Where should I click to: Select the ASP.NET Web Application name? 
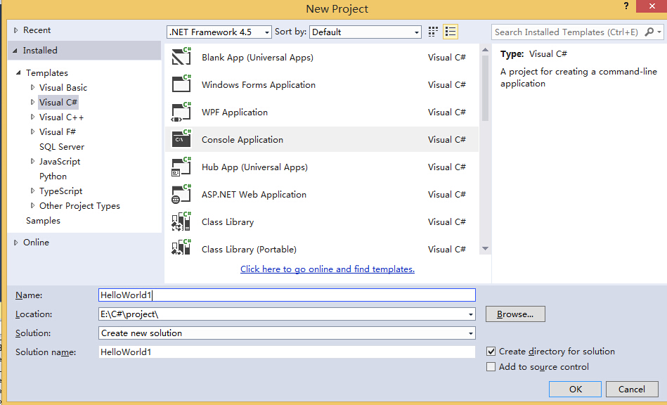coord(254,195)
